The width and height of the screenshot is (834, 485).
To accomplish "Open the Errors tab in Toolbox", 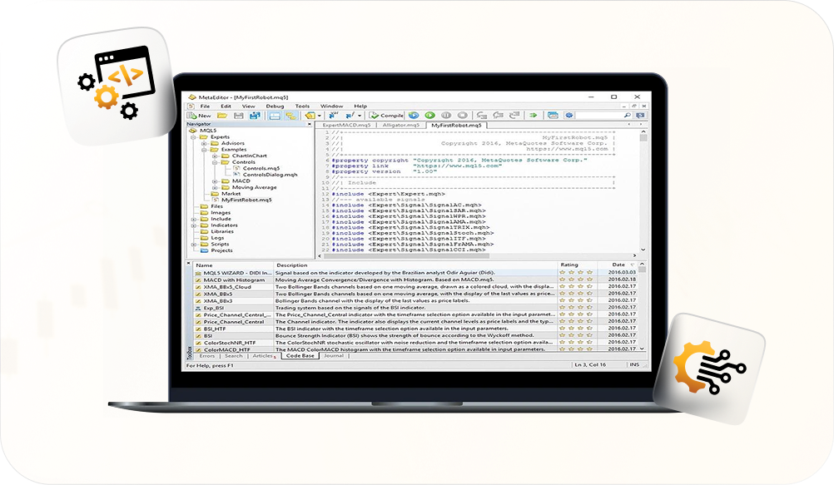I will tap(206, 356).
